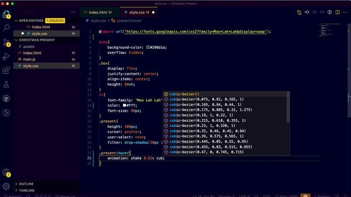
Task: Open the Testing flask view
Action: pos(6,84)
